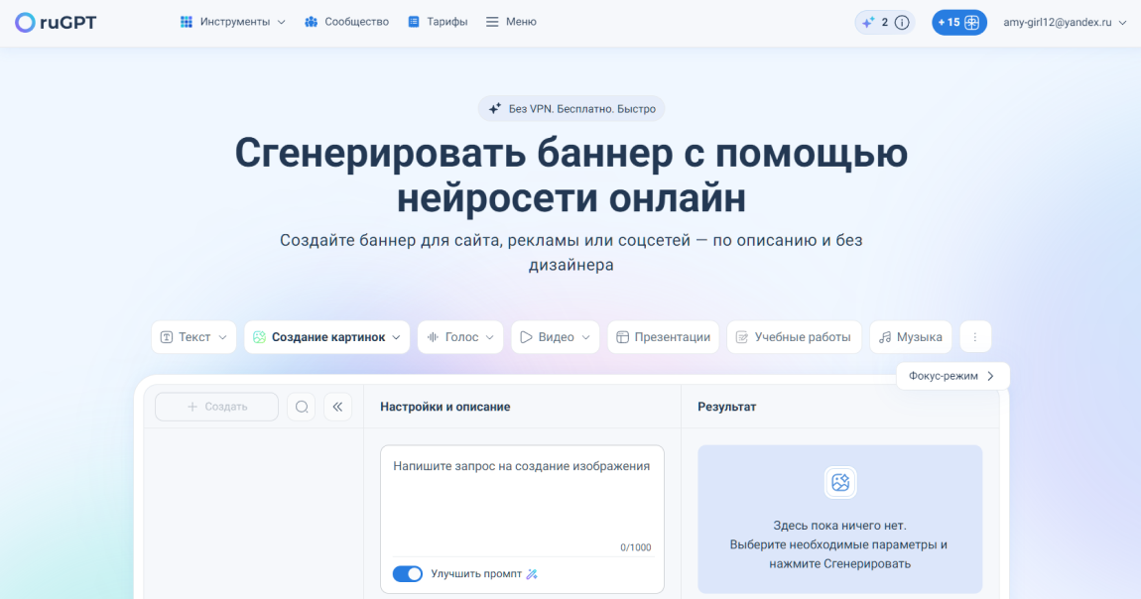Click the Результат heading
The width and height of the screenshot is (1141, 599).
point(726,407)
